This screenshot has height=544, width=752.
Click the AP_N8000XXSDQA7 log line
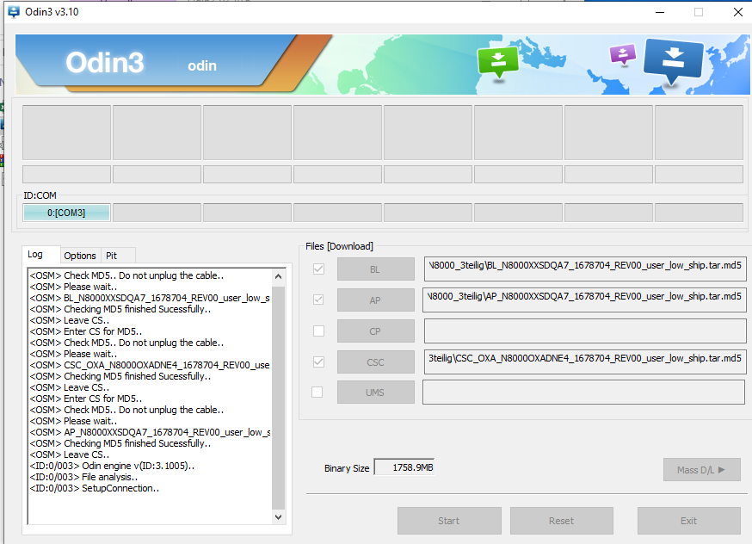150,432
